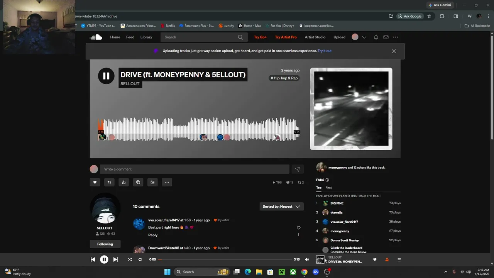Open the header three-dots more menu
This screenshot has width=494, height=278.
(x=396, y=37)
